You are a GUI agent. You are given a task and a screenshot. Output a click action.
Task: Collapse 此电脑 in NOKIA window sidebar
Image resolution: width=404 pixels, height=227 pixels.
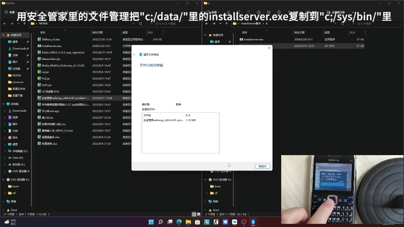pos(3,104)
